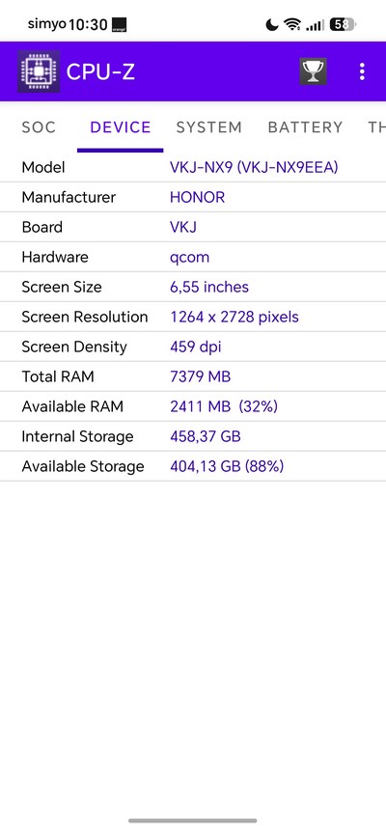This screenshot has height=833, width=386.
Task: Tap the CPU-Z title text
Action: click(100, 71)
